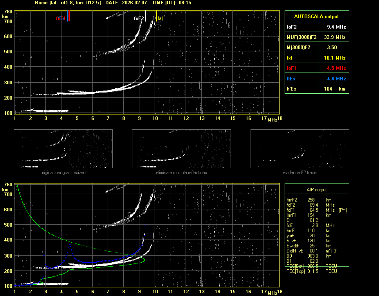
Task: Select the red foF1 4.5 MHz row
Action: 316,68
